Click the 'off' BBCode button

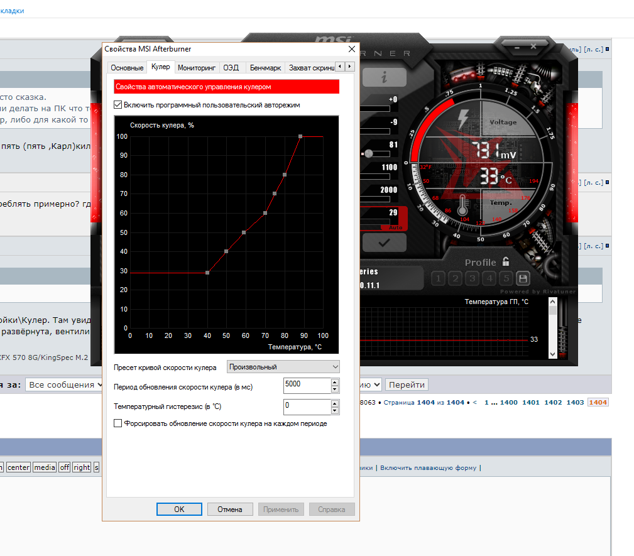(x=64, y=467)
